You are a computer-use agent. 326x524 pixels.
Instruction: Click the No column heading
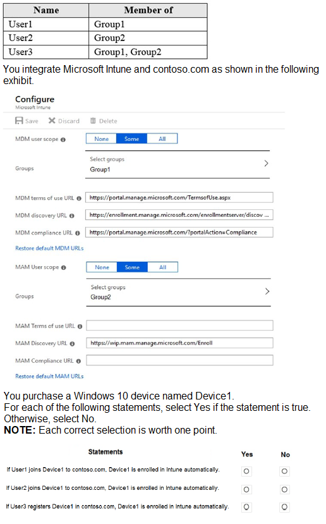coord(286,455)
